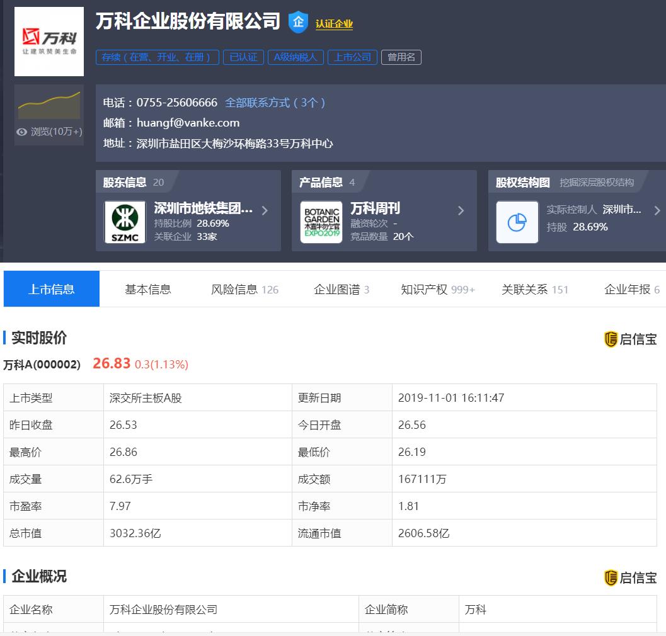Screen dimensions: 666x636
Task: Click the 启信宝 logo beside 企业概况
Action: (x=630, y=577)
